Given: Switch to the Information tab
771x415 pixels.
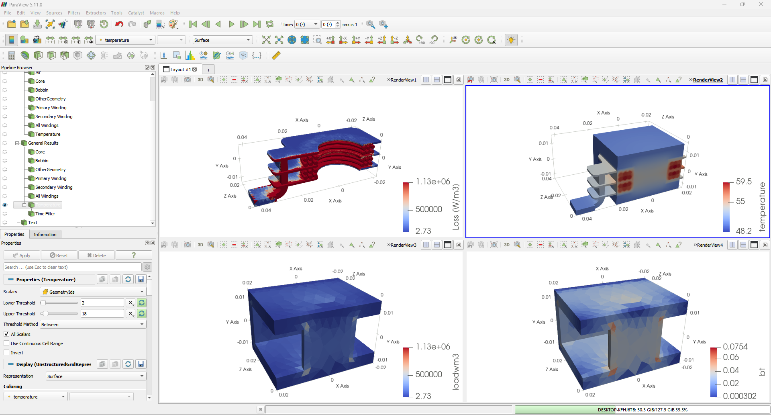Looking at the screenshot, I should tap(45, 234).
